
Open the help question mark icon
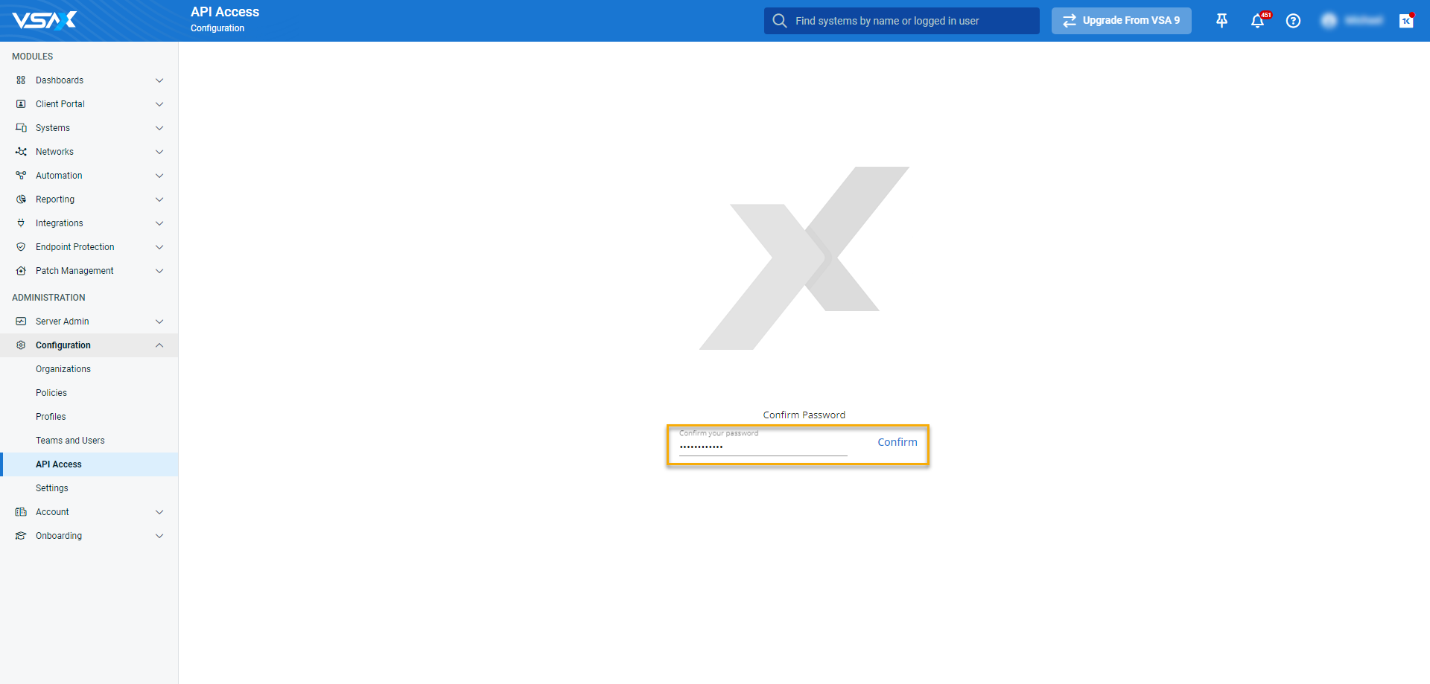pos(1293,21)
